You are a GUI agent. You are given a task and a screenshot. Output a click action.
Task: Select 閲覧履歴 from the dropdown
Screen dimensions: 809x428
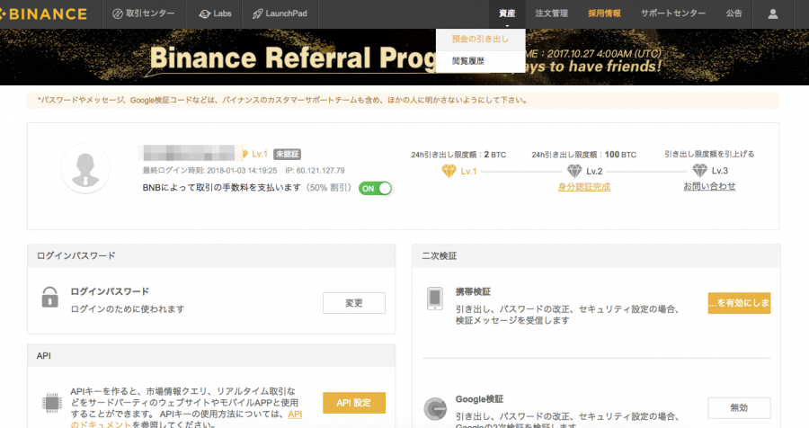pyautogui.click(x=480, y=61)
